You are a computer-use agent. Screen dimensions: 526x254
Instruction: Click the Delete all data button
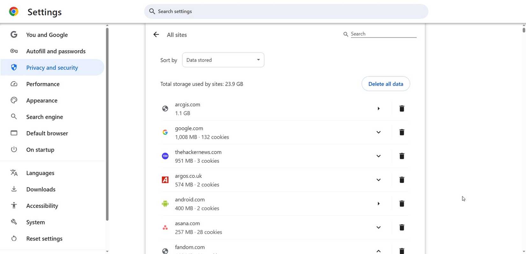pos(385,84)
